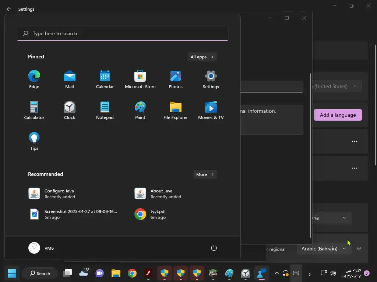Viewport: 377px width, 282px height.
Task: Focus the Type here to search box
Action: [123, 33]
